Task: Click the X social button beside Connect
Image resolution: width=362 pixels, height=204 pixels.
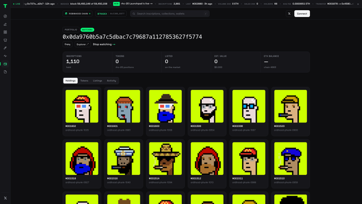Action: 289,14
